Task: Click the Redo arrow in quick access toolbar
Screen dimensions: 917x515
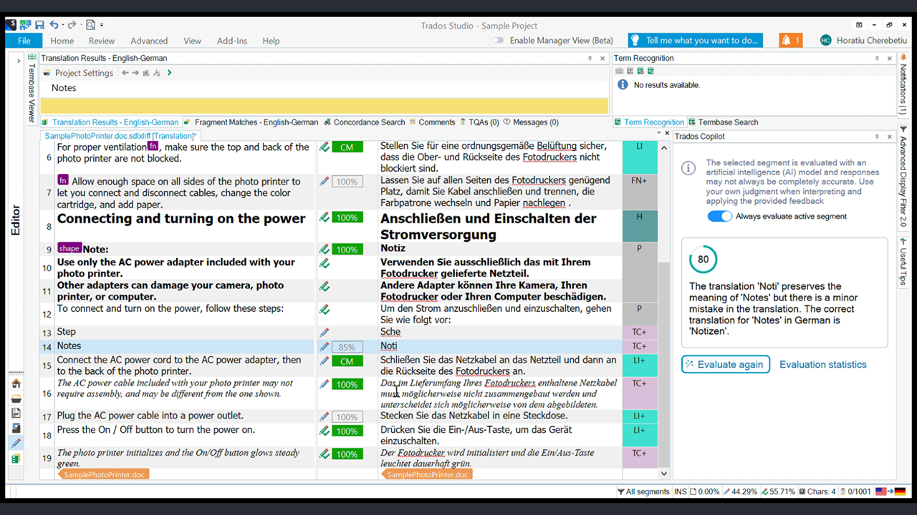Action: 72,25
